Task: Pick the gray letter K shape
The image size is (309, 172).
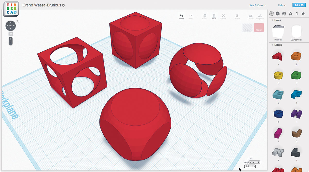Action: [278, 152]
